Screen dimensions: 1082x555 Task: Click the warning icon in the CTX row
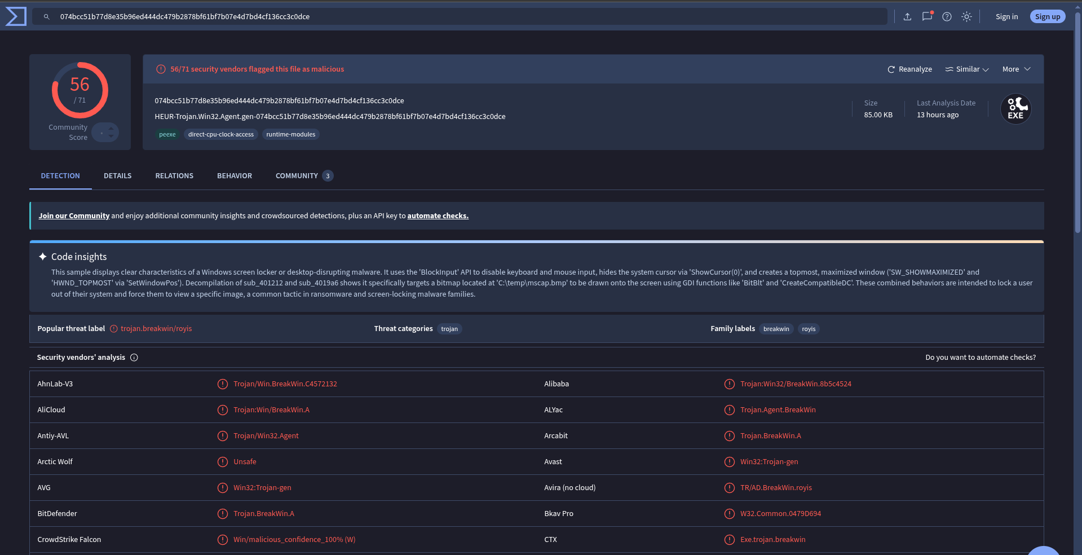point(730,540)
